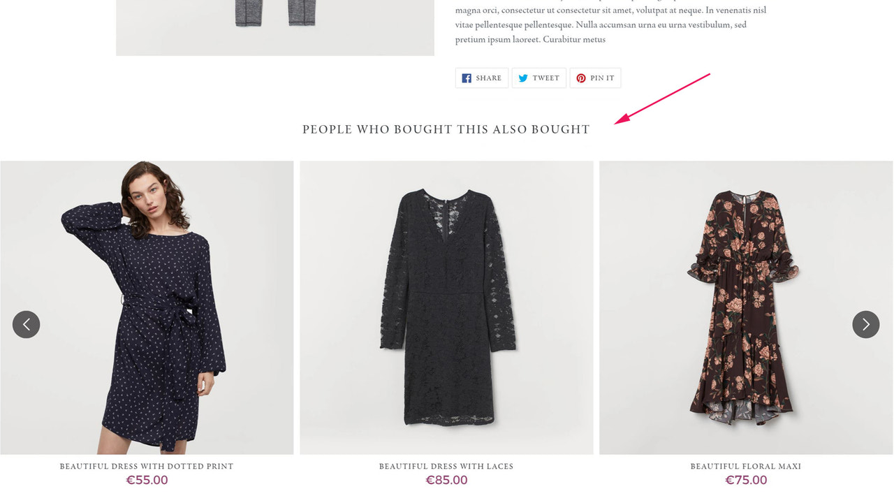Screen dimensions: 894x503
Task: Click the black lace dress photo
Action: 446,306
